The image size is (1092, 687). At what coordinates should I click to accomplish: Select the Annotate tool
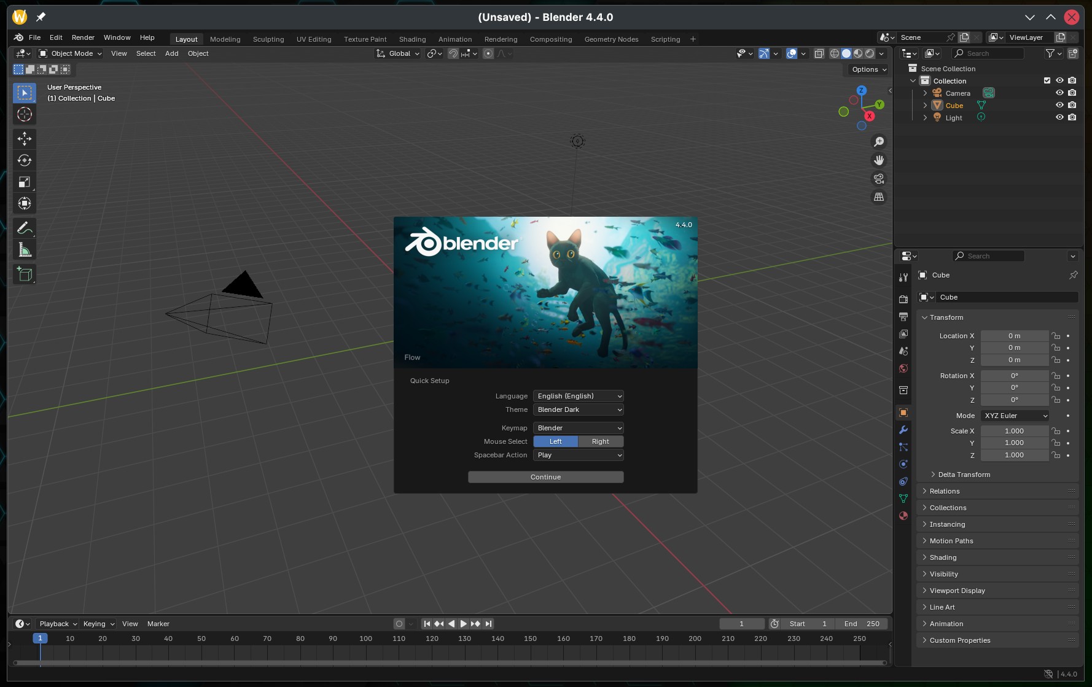[x=25, y=228]
